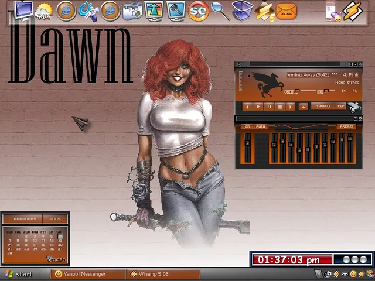Click the Winamp balance slider handle
This screenshot has height=281, width=375.
point(326,91)
